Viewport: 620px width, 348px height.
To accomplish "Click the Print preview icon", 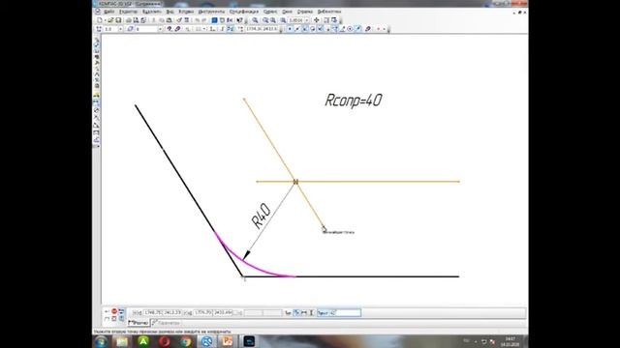I will (136, 20).
